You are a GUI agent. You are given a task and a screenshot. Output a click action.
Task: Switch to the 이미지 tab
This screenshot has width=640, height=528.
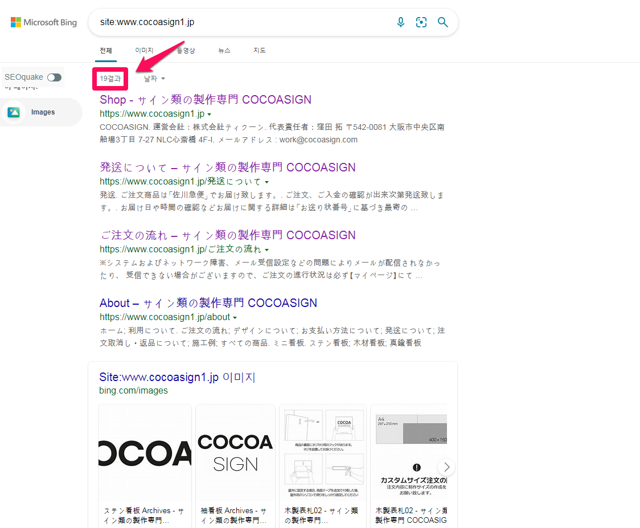tap(143, 50)
